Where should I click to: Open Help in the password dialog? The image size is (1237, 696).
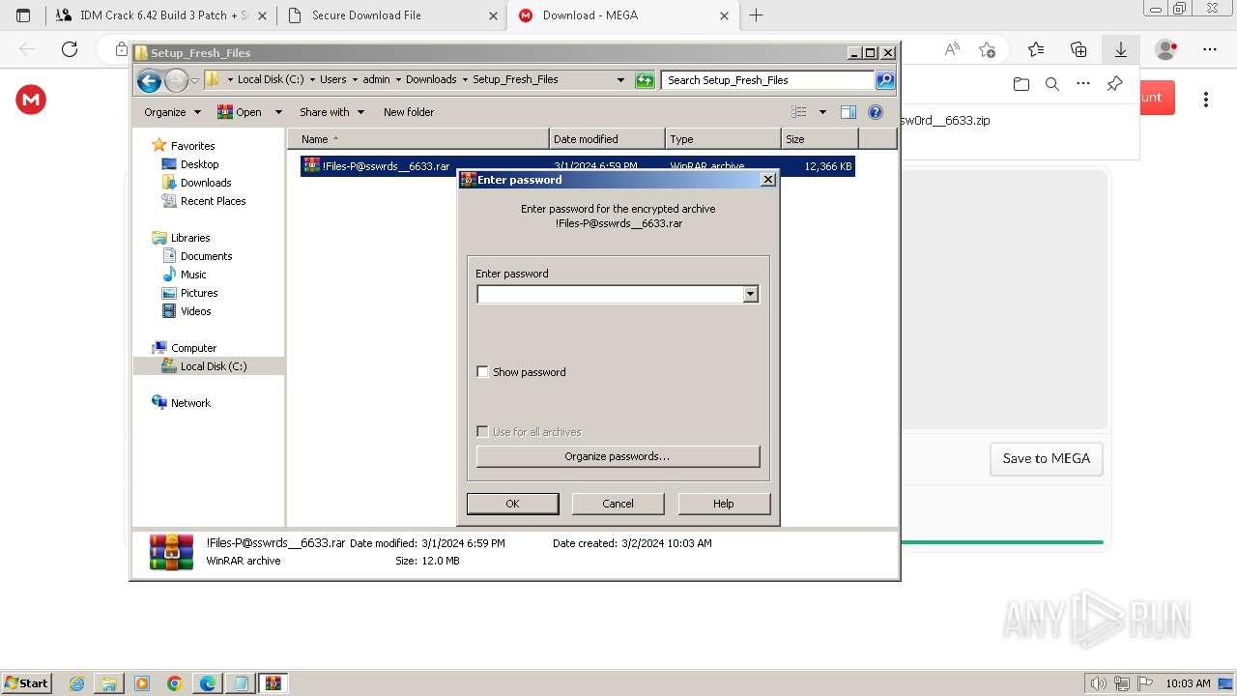tap(724, 504)
